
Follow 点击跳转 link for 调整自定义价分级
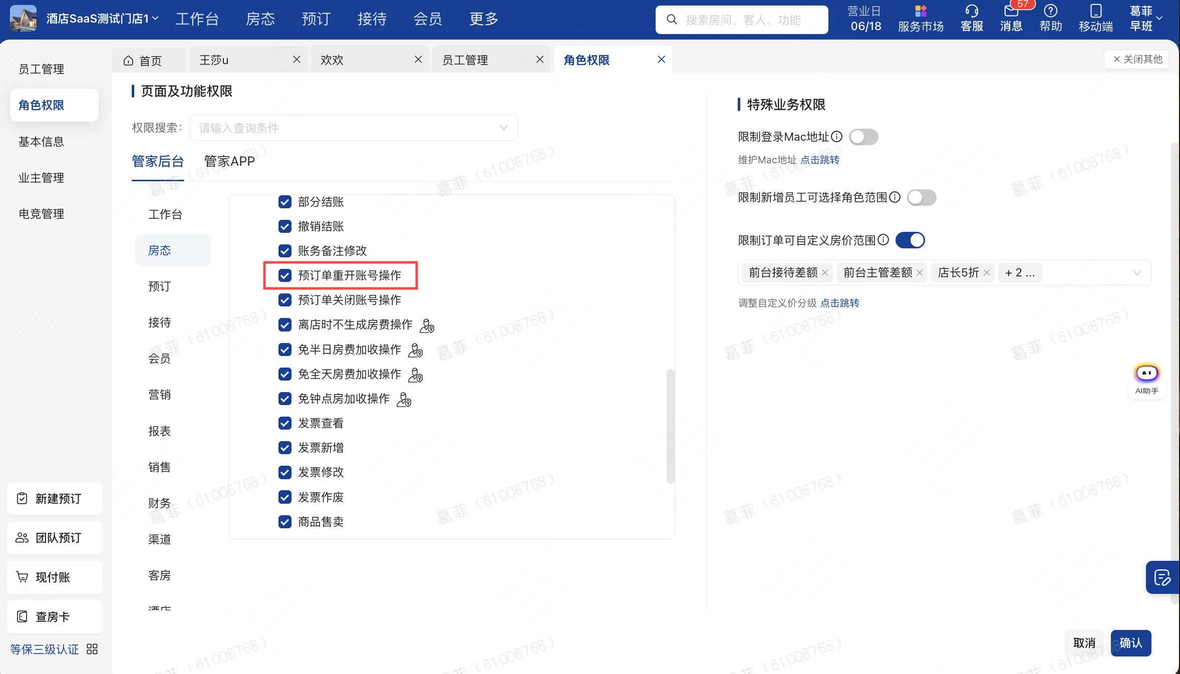coord(840,303)
